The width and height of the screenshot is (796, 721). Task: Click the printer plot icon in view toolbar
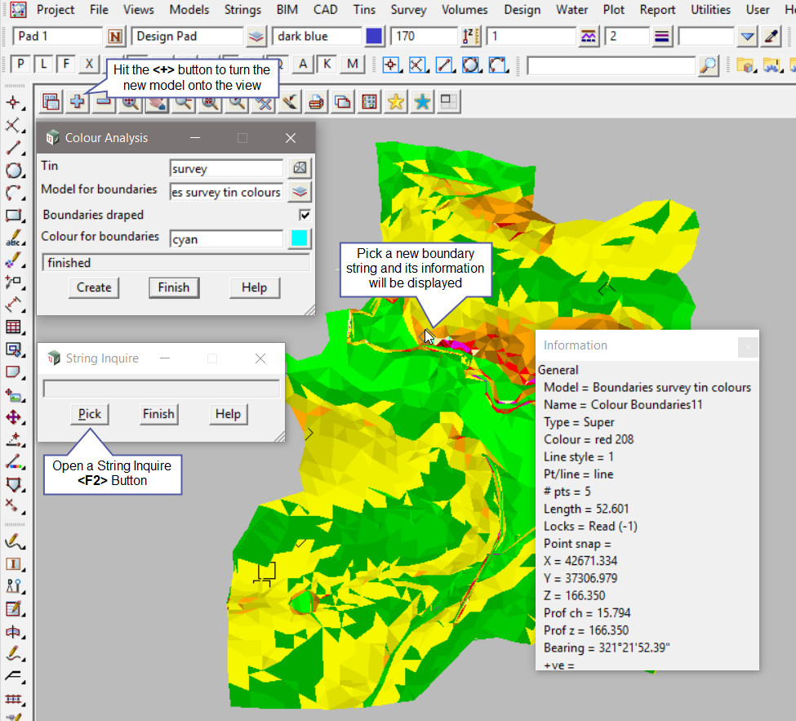(317, 102)
